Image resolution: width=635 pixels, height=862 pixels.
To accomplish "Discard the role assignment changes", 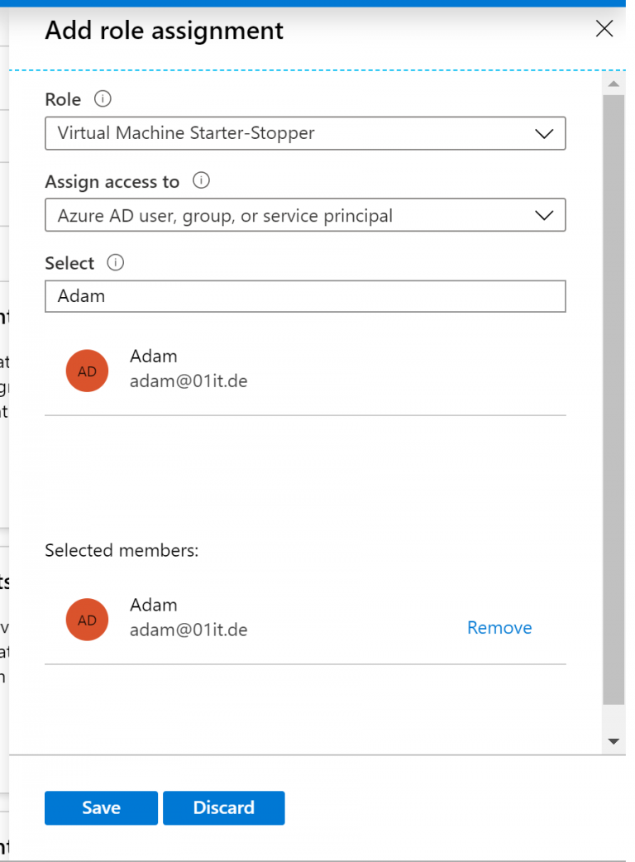I will (223, 808).
